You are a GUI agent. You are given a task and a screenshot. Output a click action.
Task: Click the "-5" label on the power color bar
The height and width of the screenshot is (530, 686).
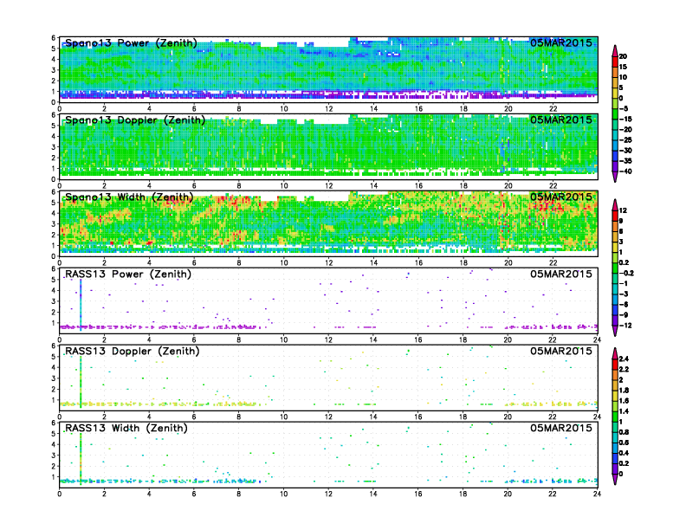tap(624, 108)
